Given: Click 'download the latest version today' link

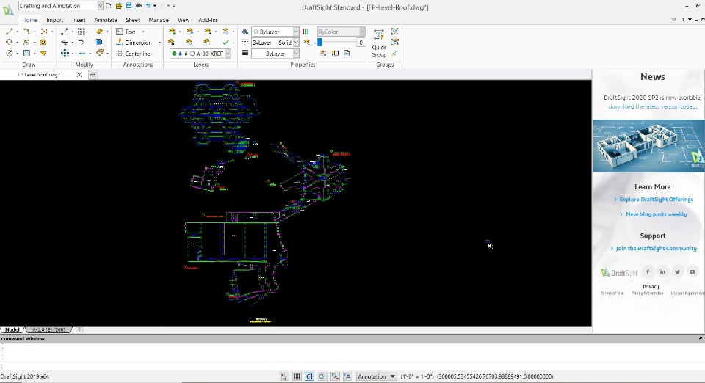Looking at the screenshot, I should coord(652,106).
